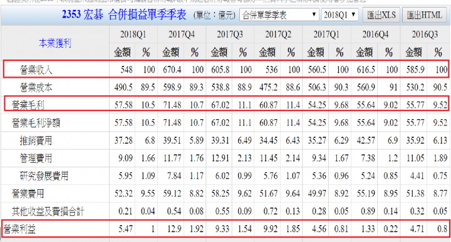Image resolution: width=451 pixels, height=242 pixels.
Task: Click the 本業獲利 header link
Action: pyautogui.click(x=55, y=43)
